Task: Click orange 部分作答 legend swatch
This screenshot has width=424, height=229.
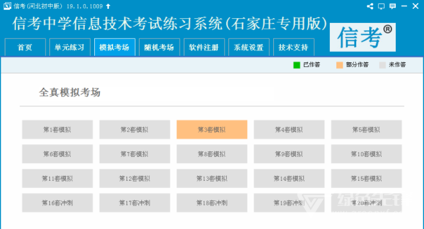Action: [339, 65]
